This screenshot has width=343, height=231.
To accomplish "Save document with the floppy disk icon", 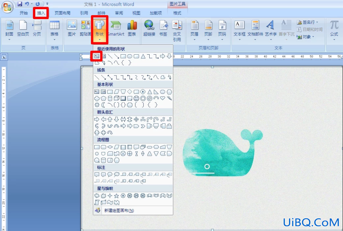I will 20,4.
